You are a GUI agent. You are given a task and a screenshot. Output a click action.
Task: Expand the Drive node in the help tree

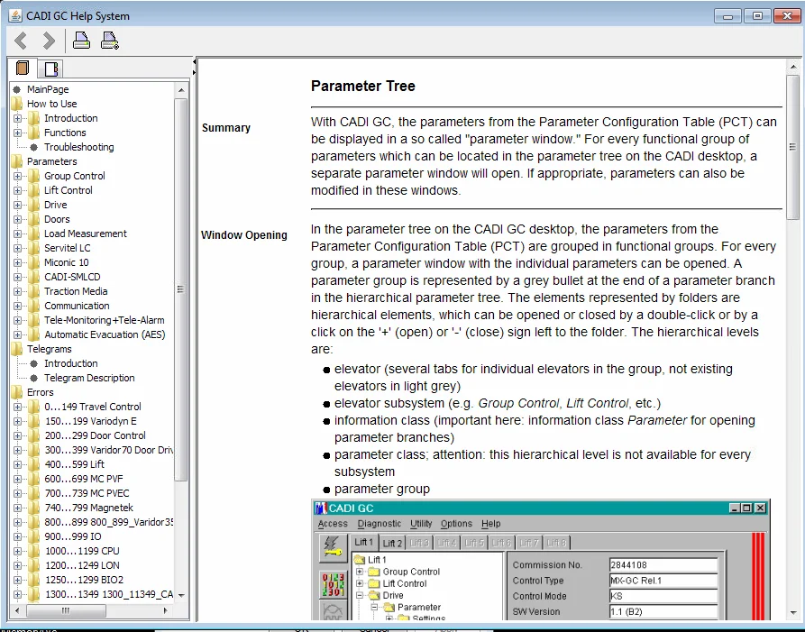pyautogui.click(x=17, y=205)
